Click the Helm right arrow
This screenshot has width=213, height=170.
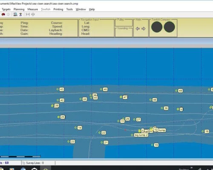[144, 28]
